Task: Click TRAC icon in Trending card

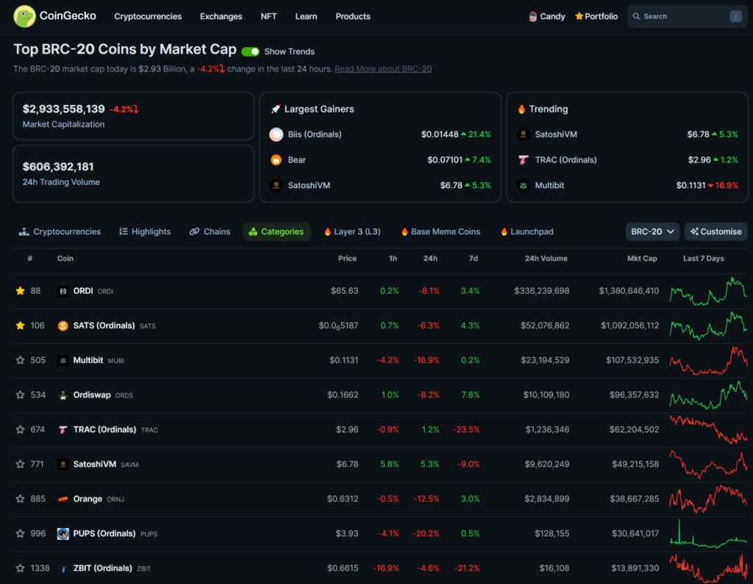Action: click(524, 160)
